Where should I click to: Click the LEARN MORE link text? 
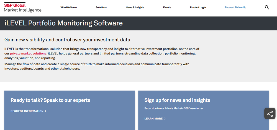153,119
